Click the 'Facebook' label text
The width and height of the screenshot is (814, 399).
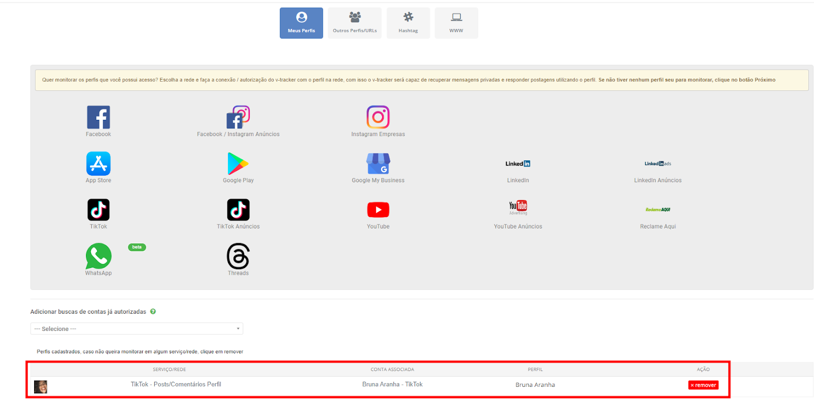tap(98, 134)
